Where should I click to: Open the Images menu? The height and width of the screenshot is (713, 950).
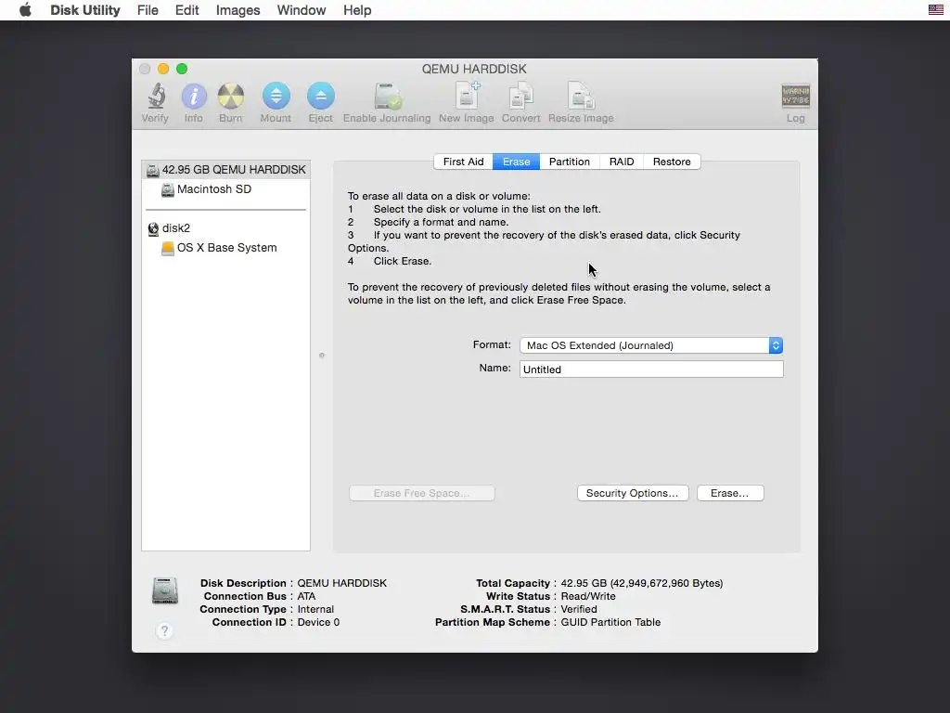(x=238, y=10)
